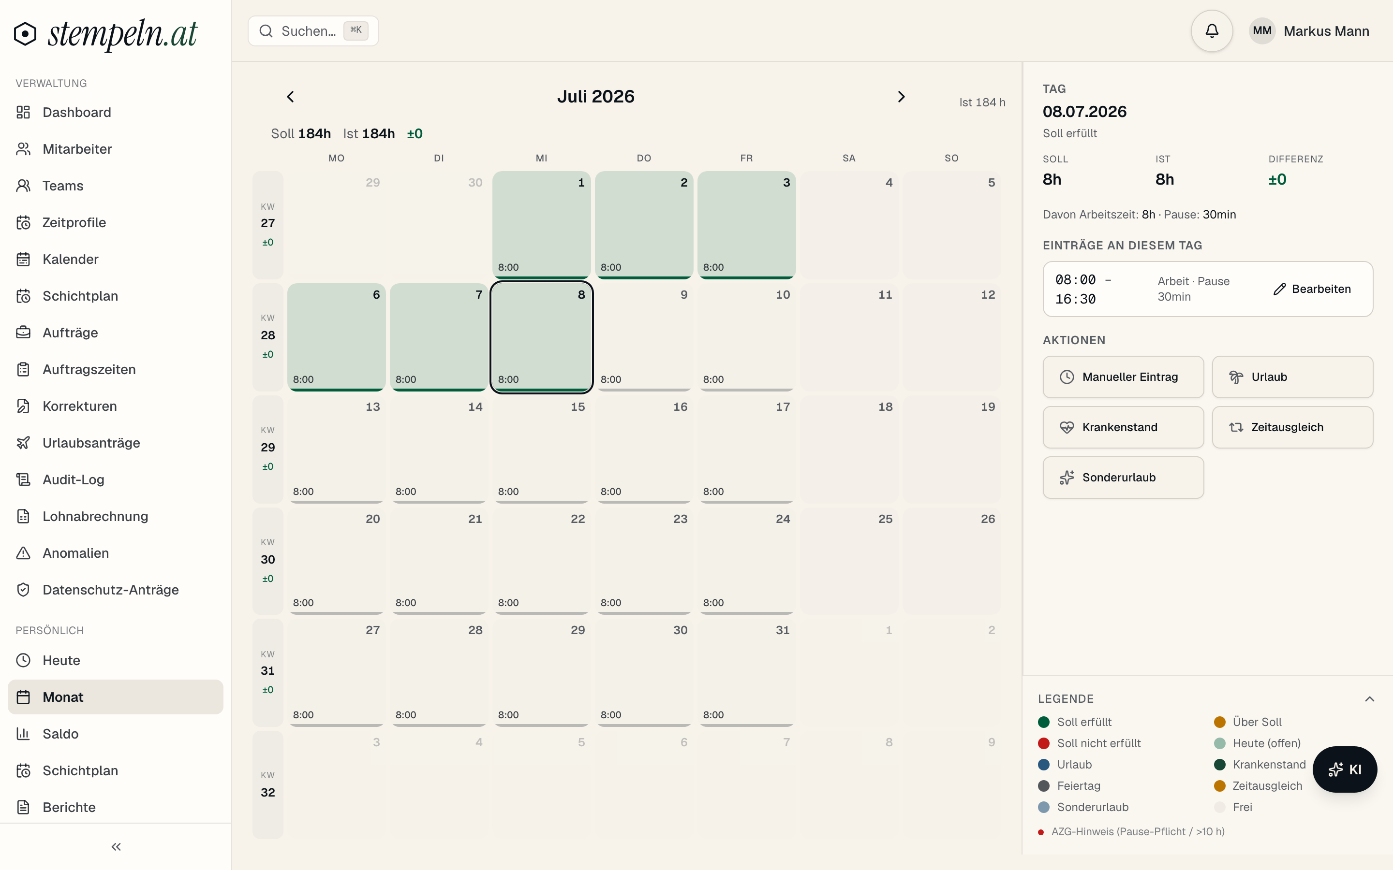Go to next month with right arrow
The width and height of the screenshot is (1393, 870).
[902, 97]
